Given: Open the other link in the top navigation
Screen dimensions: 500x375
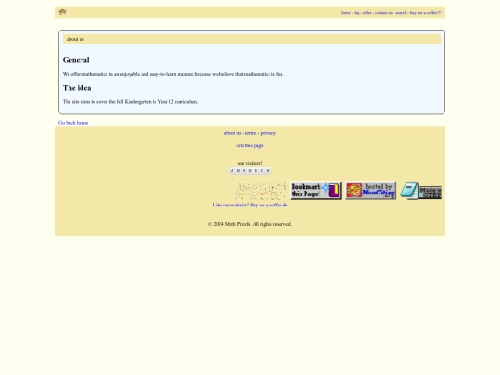Looking at the screenshot, I should tap(367, 13).
